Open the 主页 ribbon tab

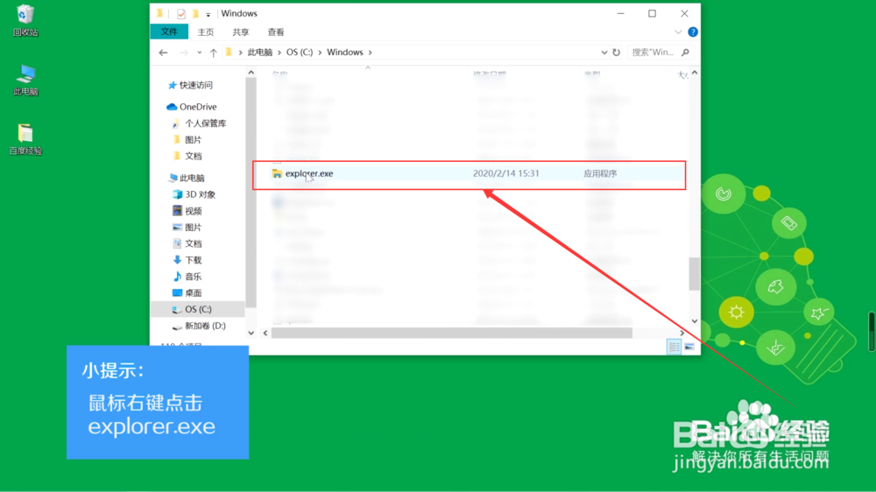(206, 32)
